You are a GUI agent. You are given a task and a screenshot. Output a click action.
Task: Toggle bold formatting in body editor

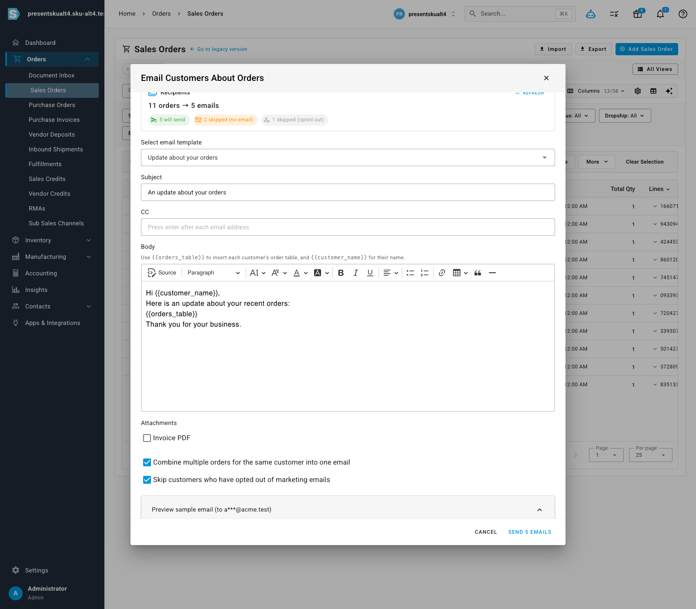[x=341, y=273]
